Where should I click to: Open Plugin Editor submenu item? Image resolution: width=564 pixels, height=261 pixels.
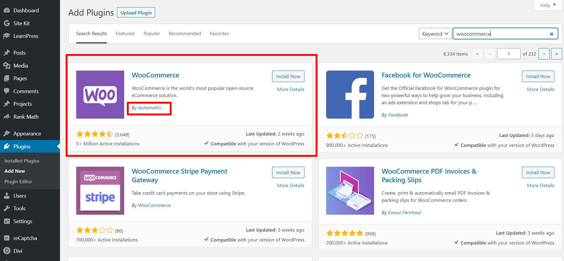coord(18,182)
